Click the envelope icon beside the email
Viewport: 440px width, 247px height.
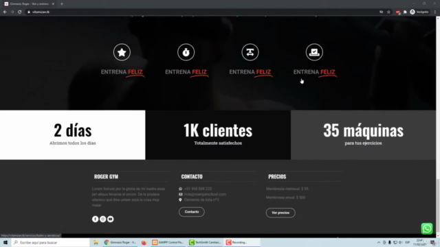(x=180, y=194)
